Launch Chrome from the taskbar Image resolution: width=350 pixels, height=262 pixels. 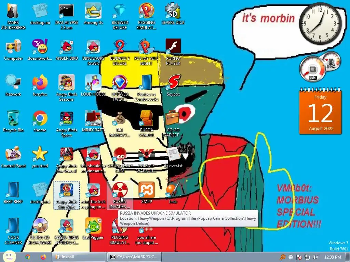click(x=28, y=257)
